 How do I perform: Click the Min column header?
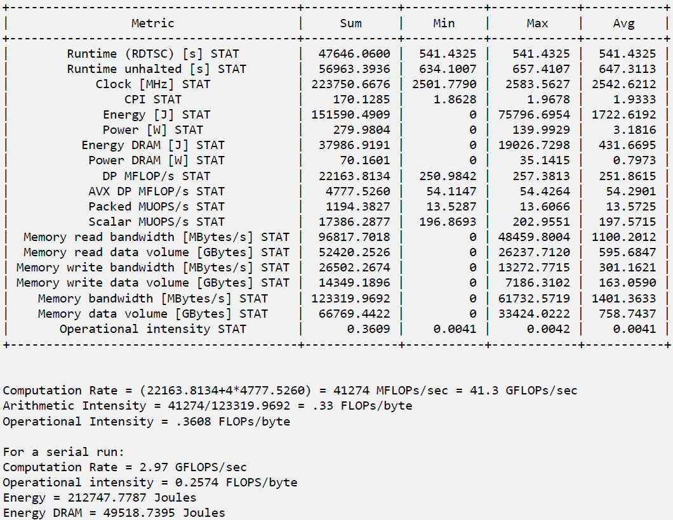point(444,23)
